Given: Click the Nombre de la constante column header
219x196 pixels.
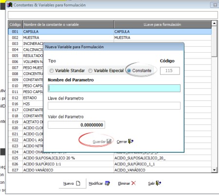Looking at the screenshot, I should click(x=68, y=24).
